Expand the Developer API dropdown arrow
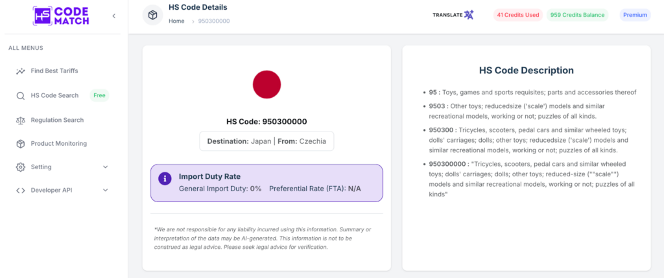 [x=106, y=191]
